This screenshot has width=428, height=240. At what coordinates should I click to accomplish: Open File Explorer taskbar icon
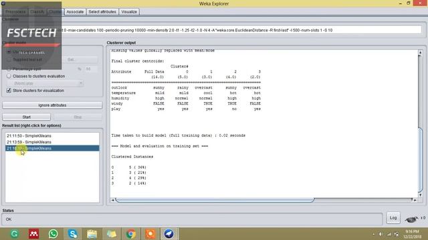[92, 234]
